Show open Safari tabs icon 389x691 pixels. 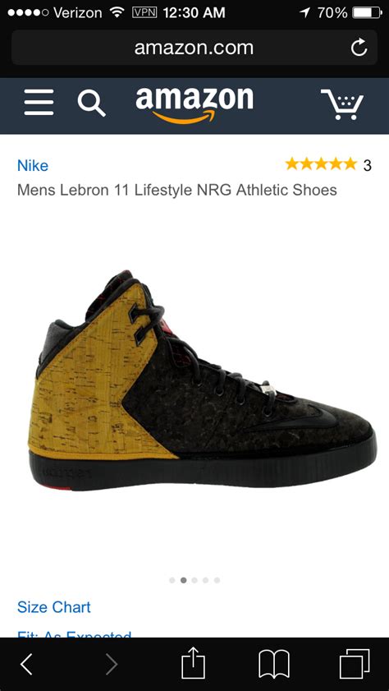click(355, 664)
